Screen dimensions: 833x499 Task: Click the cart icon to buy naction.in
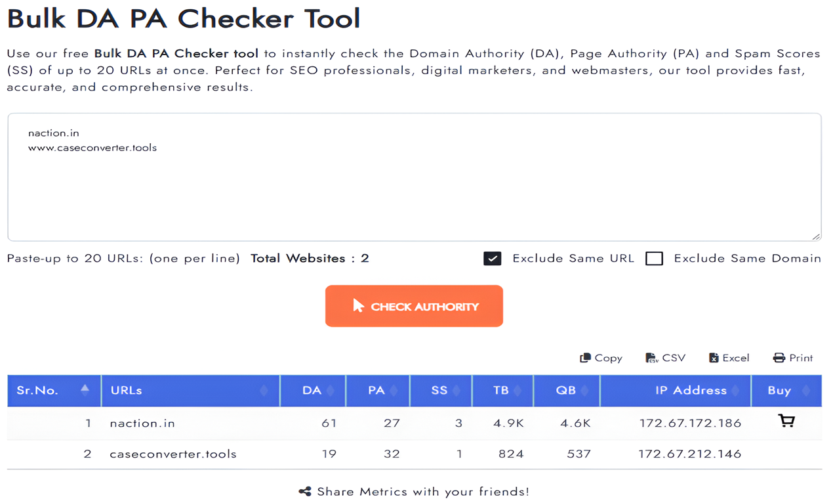coord(786,420)
